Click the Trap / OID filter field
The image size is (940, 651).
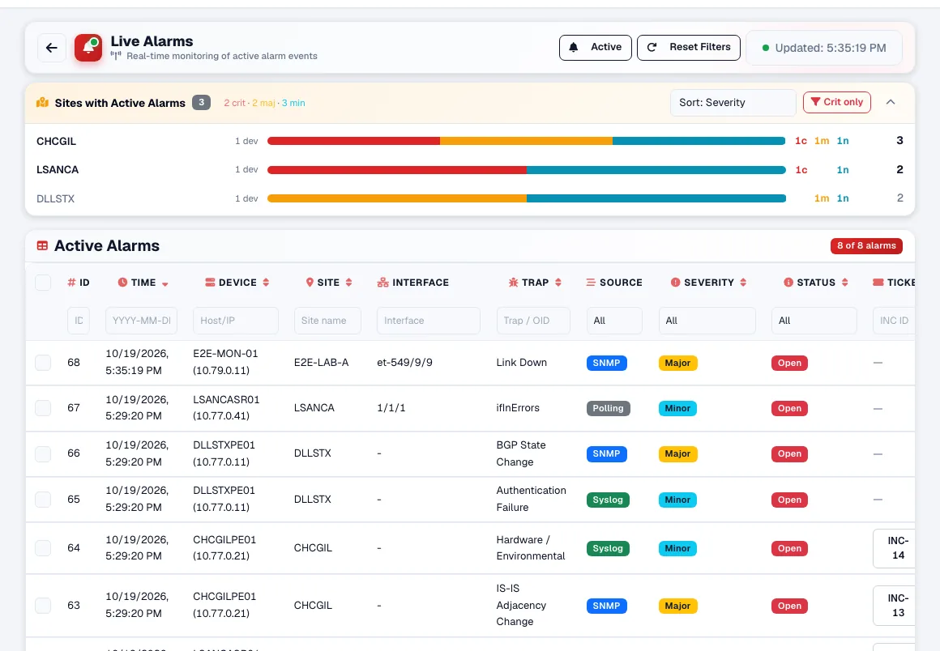point(533,321)
